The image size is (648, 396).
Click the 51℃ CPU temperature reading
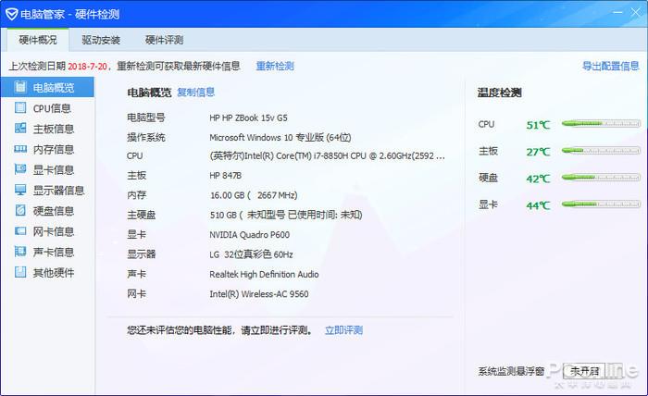click(x=538, y=125)
